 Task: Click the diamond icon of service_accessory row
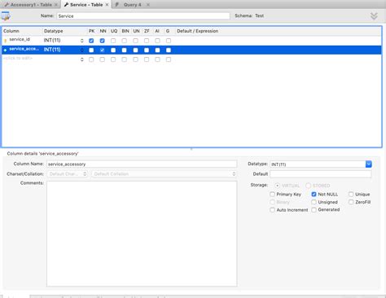pyautogui.click(x=5, y=50)
